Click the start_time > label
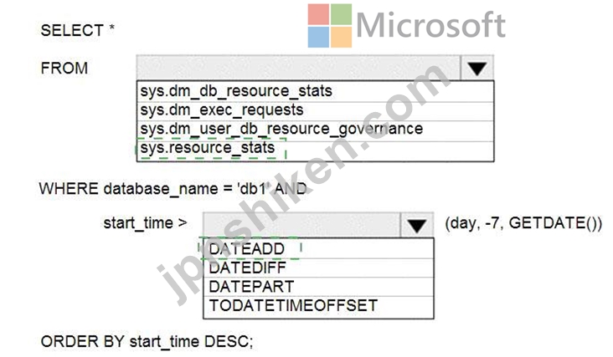The height and width of the screenshot is (357, 613). click(146, 223)
